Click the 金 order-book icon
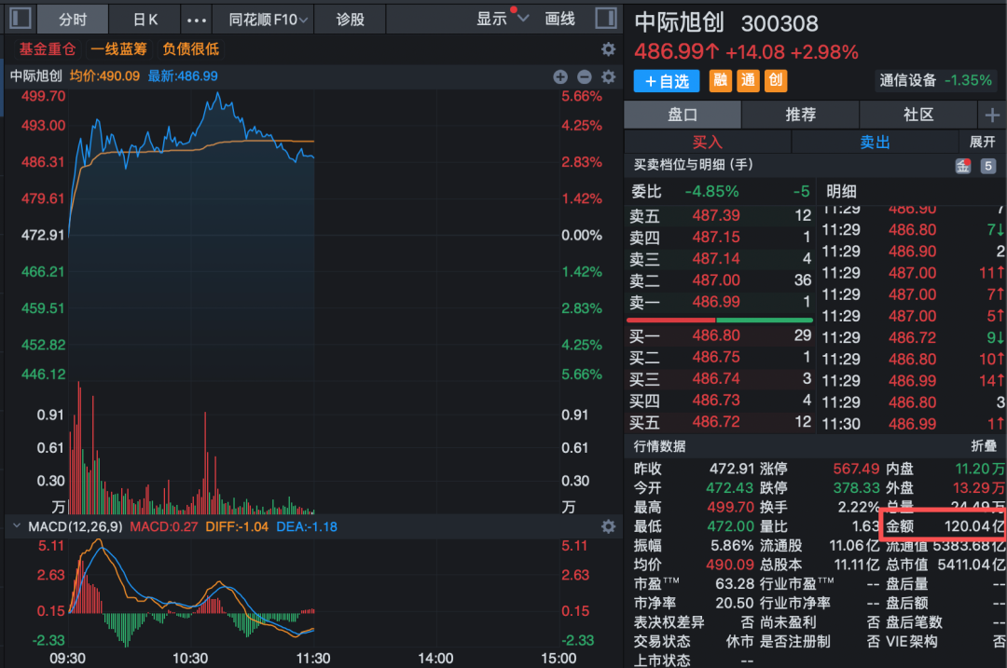 [962, 166]
